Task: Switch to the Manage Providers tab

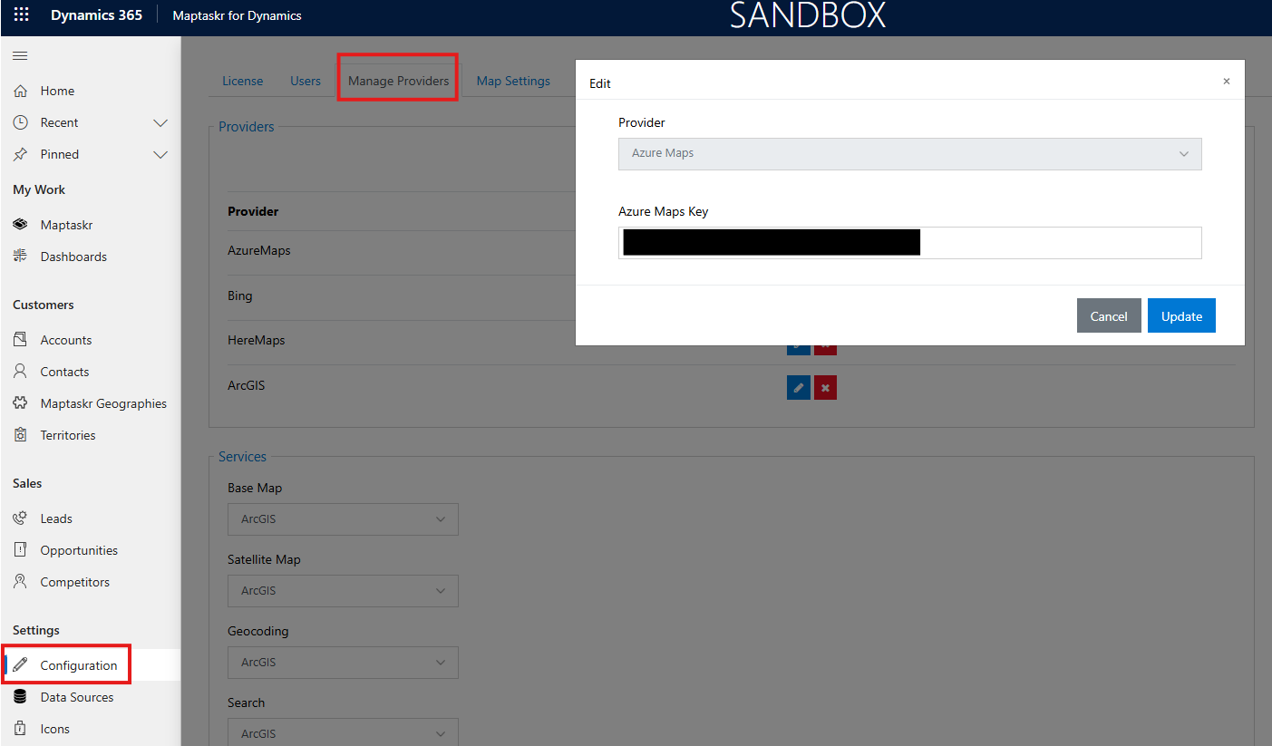Action: tap(399, 81)
